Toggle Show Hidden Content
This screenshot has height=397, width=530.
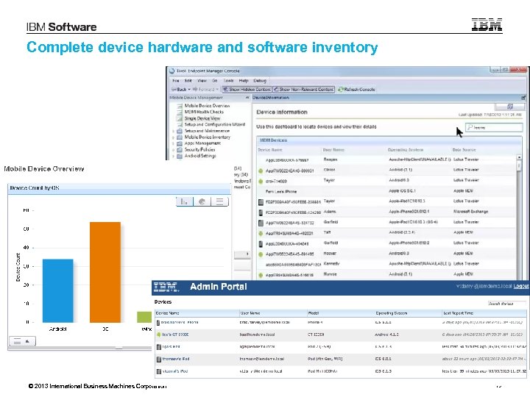247,89
